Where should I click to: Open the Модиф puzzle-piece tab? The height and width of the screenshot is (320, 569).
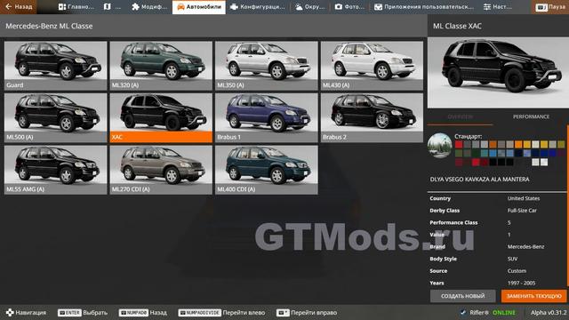[149, 7]
